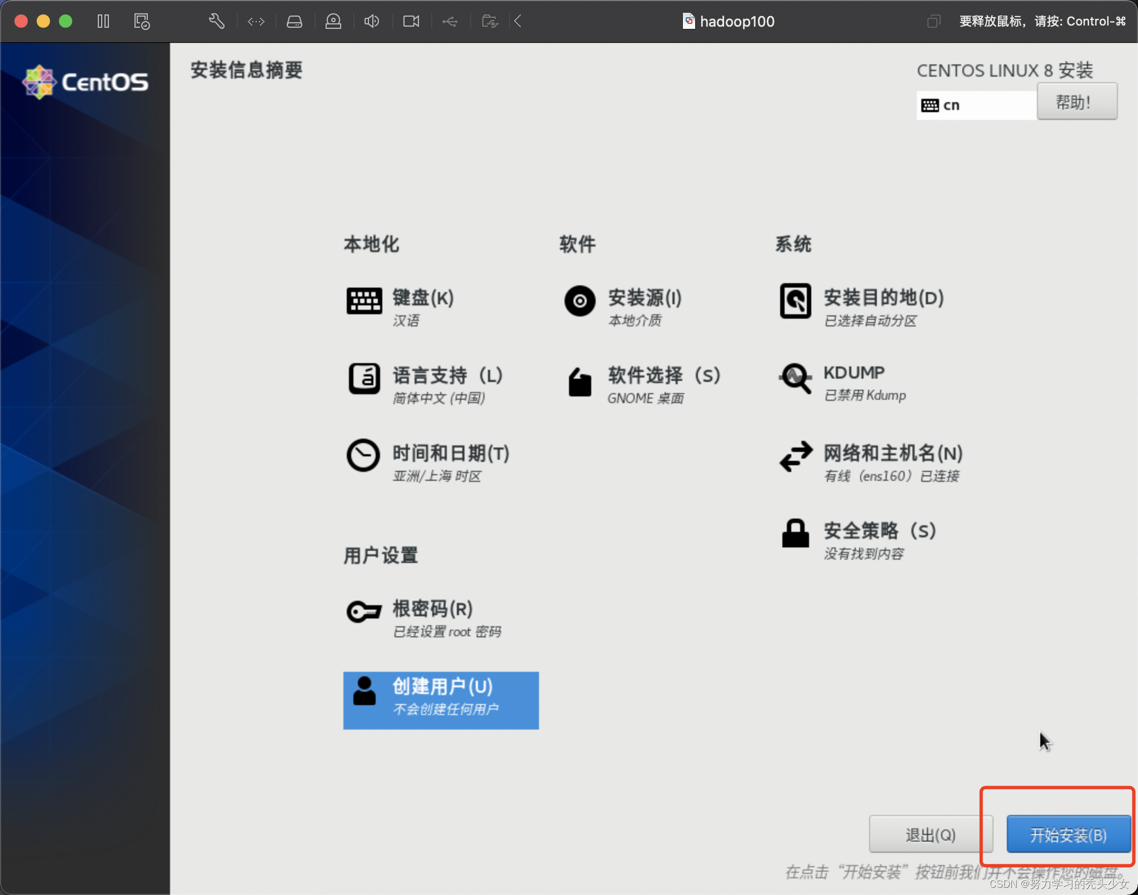Screen dimensions: 1138x895
Task: Open VM settings via the wrench icon
Action: click(217, 21)
